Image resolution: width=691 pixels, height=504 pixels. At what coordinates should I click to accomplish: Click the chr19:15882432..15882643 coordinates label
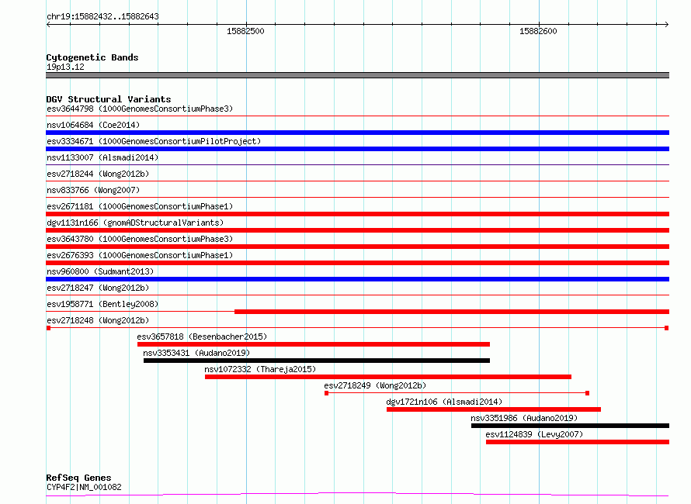[x=102, y=17]
